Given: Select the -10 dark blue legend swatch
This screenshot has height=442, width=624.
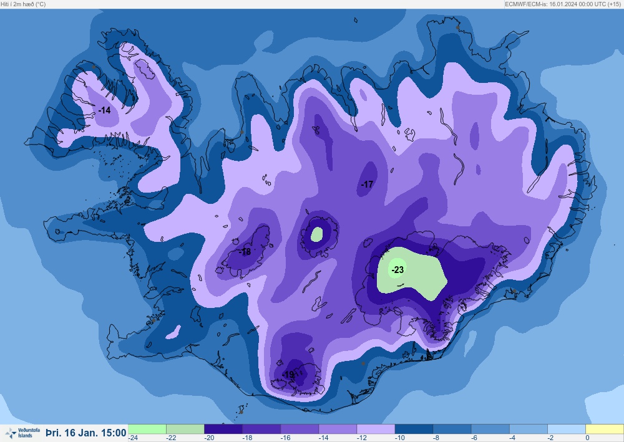Looking at the screenshot, I should coord(414,429).
